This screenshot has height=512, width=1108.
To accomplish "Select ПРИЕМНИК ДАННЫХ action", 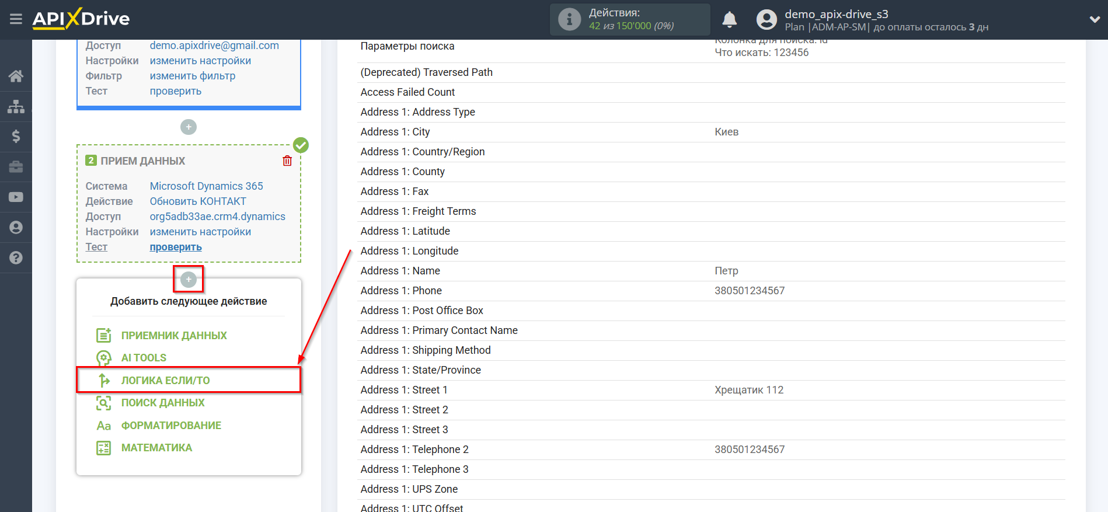I will click(174, 336).
